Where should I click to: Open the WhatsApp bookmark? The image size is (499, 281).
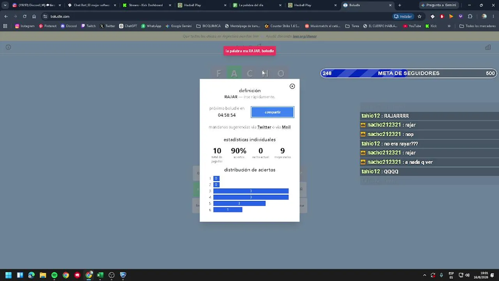point(151,26)
